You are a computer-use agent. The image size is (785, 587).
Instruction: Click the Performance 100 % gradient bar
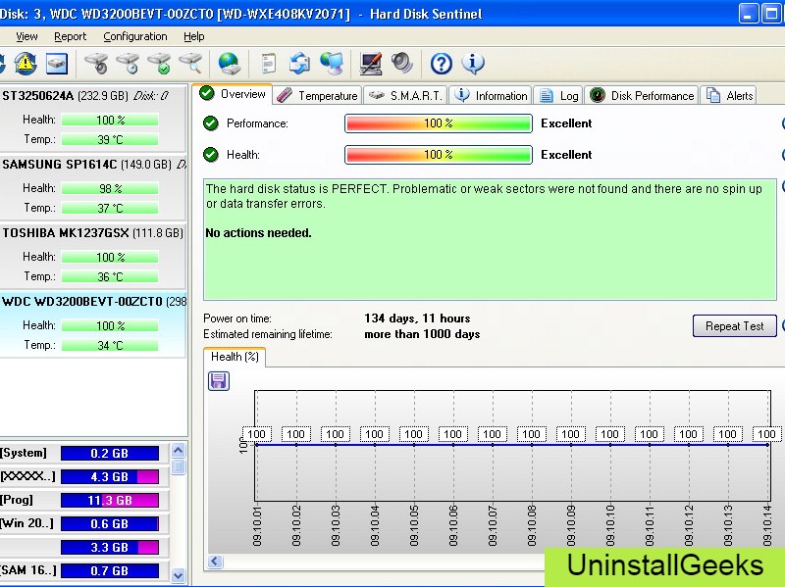[x=438, y=123]
